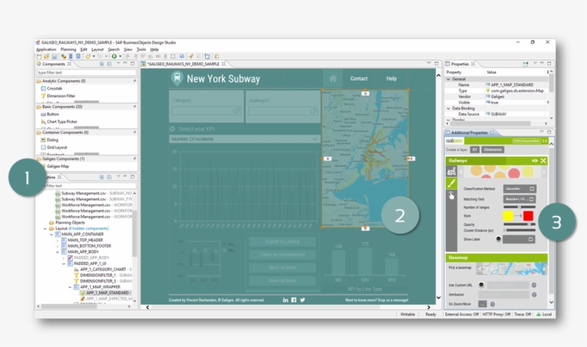The height and width of the screenshot is (347, 587).
Task: Click the Facebook icon in the footer
Action: (x=294, y=300)
